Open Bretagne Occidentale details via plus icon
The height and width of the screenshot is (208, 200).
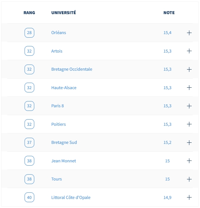pyautogui.click(x=189, y=69)
